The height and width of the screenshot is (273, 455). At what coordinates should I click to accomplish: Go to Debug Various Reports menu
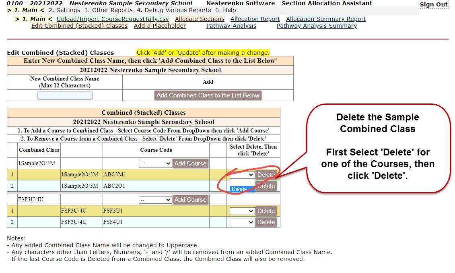pyautogui.click(x=174, y=10)
